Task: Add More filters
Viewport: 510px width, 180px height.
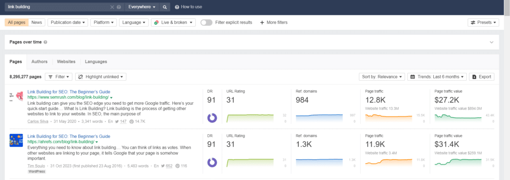Action: [x=273, y=22]
